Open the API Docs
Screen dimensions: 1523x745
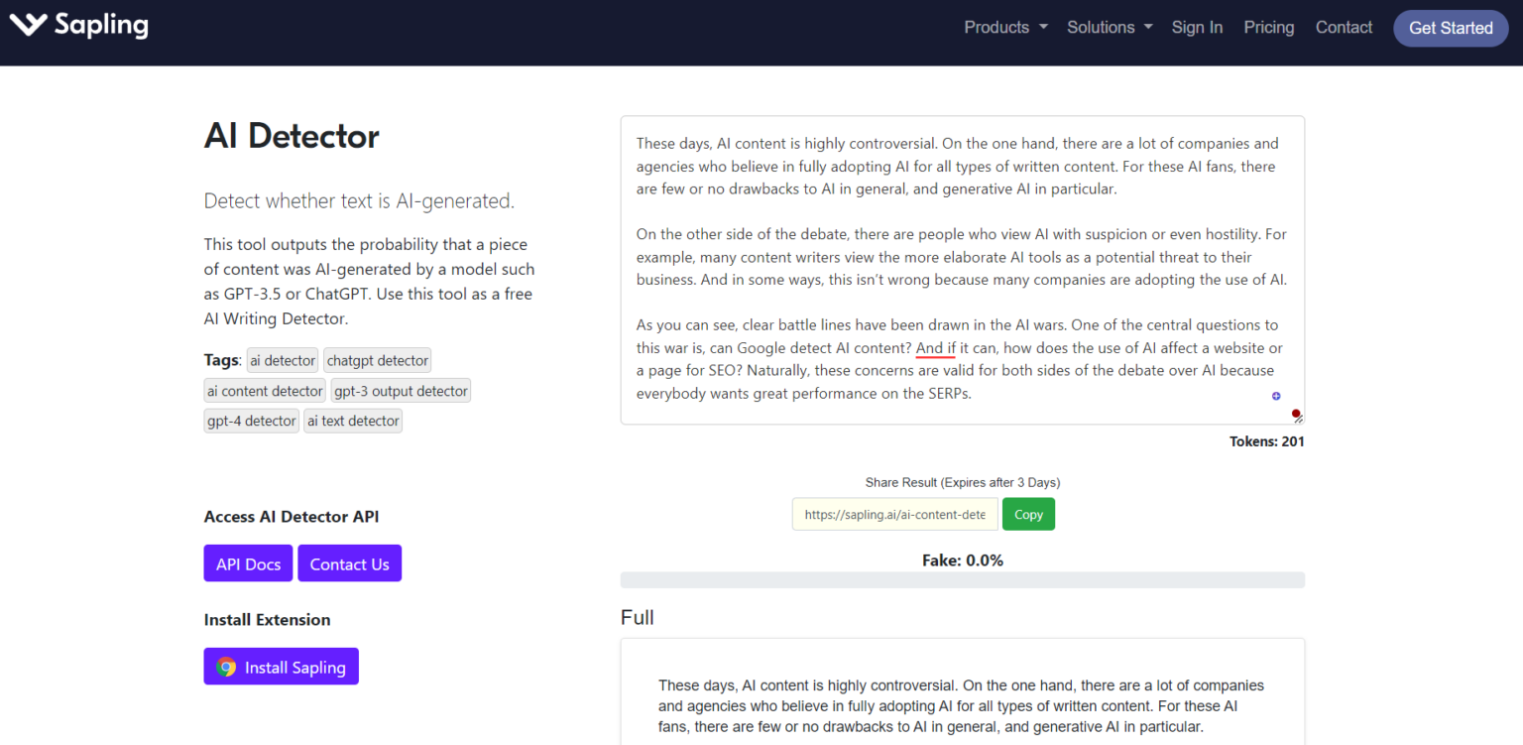pyautogui.click(x=248, y=562)
